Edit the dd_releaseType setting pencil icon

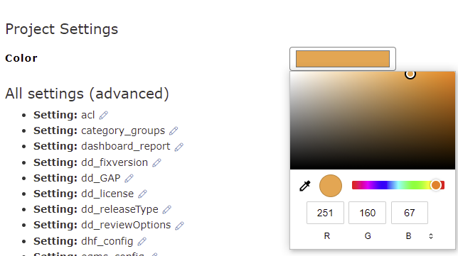coord(167,209)
